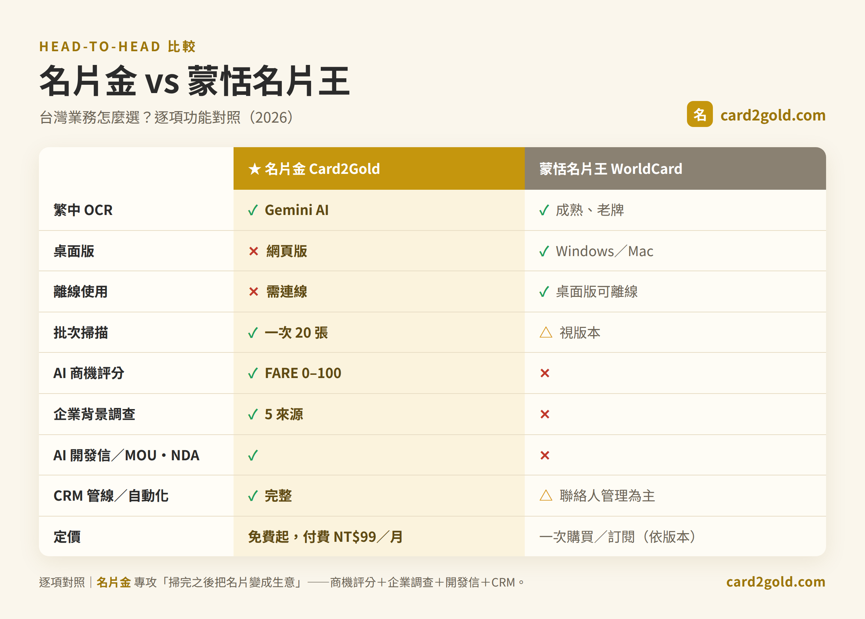Viewport: 865px width, 619px height.
Task: Click the WorldCard red cross in AI 商機評分 row
Action: coord(545,373)
